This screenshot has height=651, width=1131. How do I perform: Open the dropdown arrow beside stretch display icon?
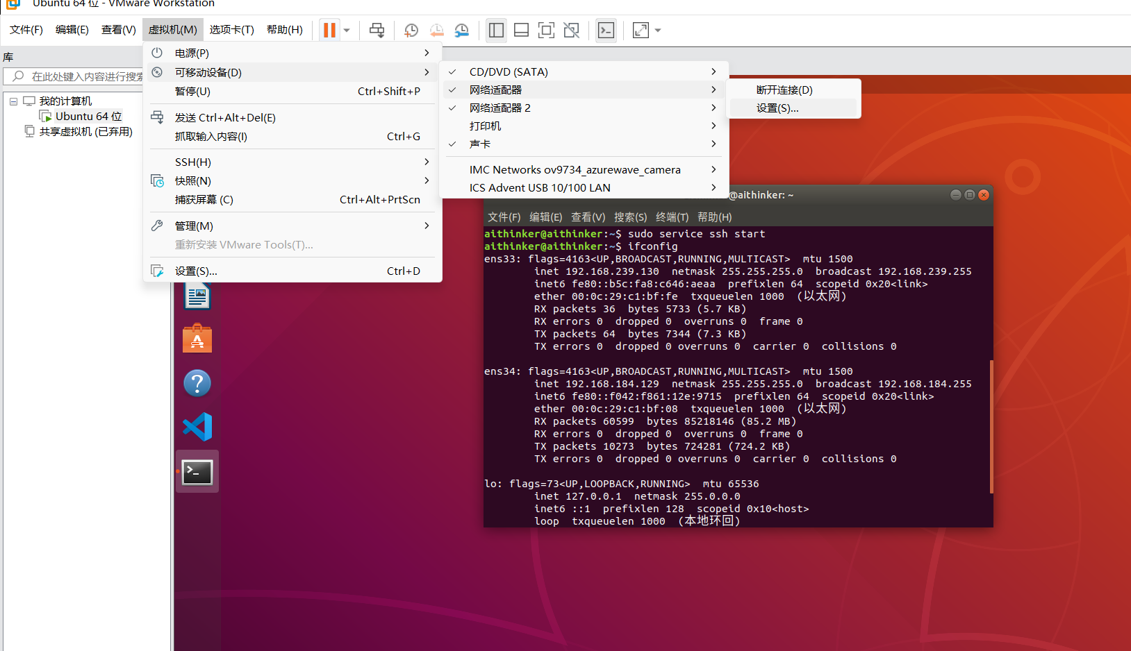(658, 31)
